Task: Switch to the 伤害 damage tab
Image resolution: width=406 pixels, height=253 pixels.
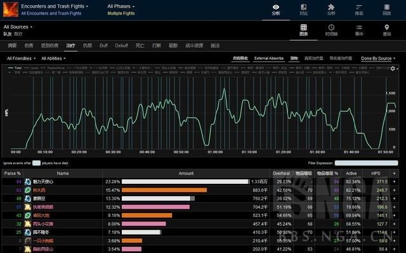Action: point(29,46)
